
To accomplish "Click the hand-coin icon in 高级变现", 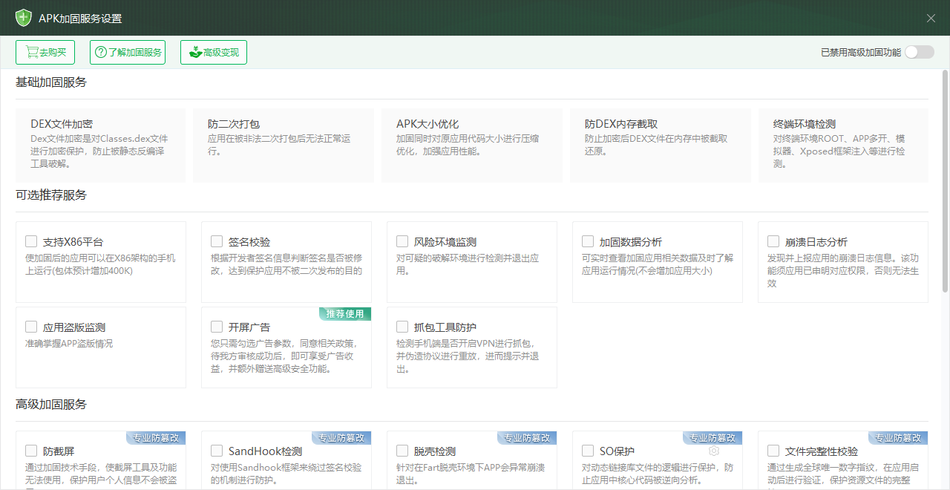I will point(195,52).
